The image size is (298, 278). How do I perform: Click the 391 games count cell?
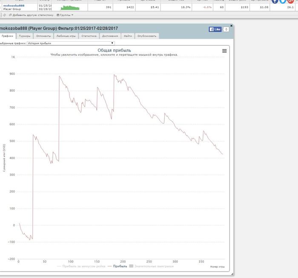coord(100,7)
